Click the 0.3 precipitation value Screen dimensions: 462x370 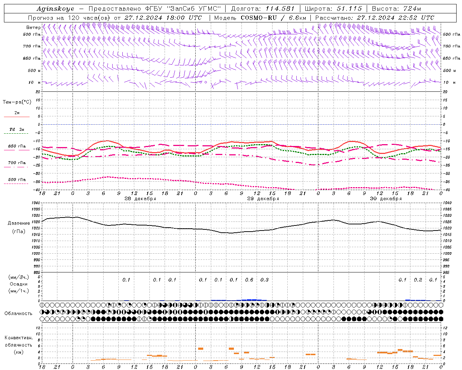point(265,280)
